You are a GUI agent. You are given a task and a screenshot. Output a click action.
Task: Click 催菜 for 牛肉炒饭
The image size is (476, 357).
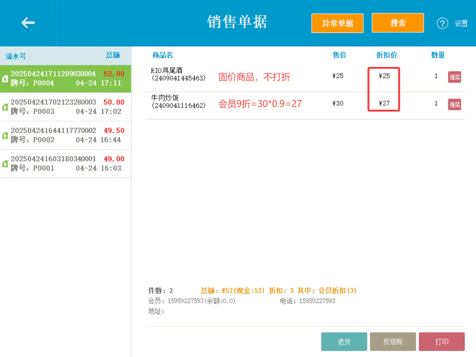click(x=454, y=104)
